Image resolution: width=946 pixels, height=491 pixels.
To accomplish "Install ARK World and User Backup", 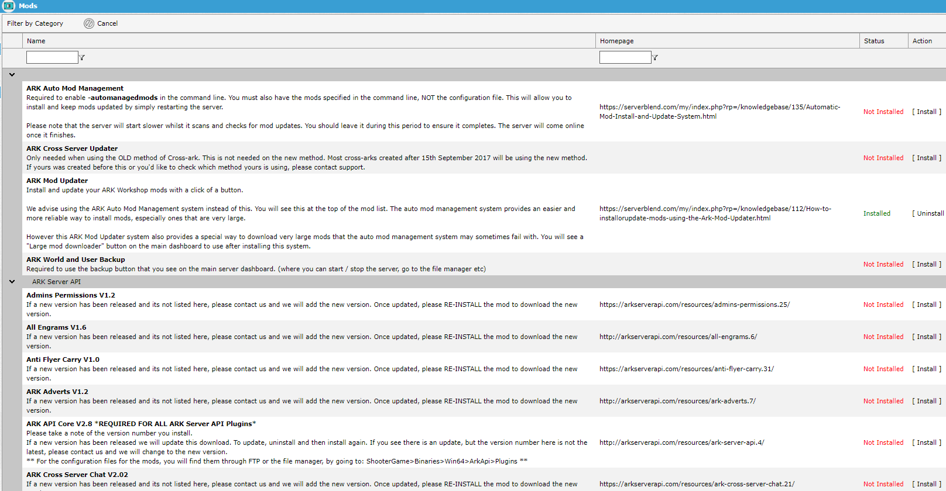I will point(926,264).
